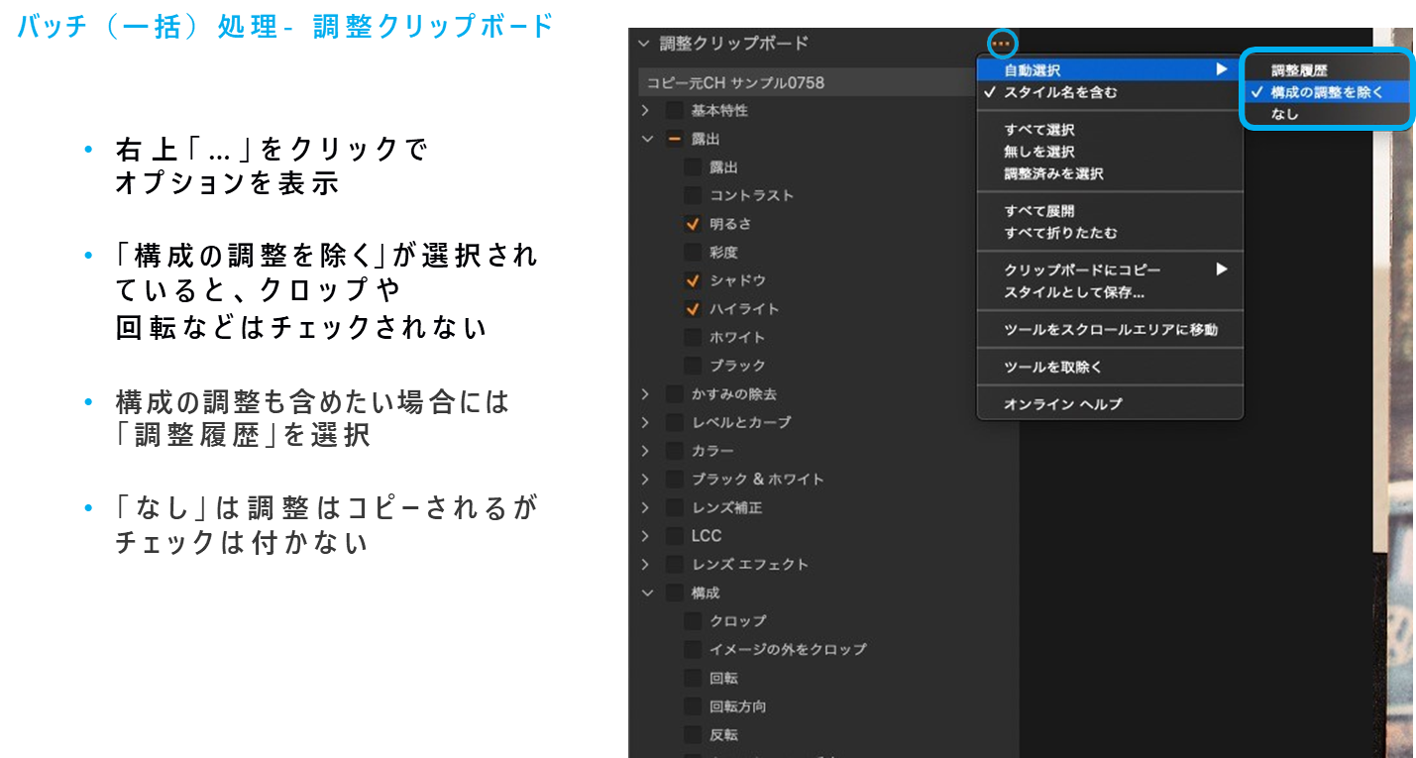The height and width of the screenshot is (758, 1416).
Task: Tick the LCC checkbox
Action: click(674, 536)
